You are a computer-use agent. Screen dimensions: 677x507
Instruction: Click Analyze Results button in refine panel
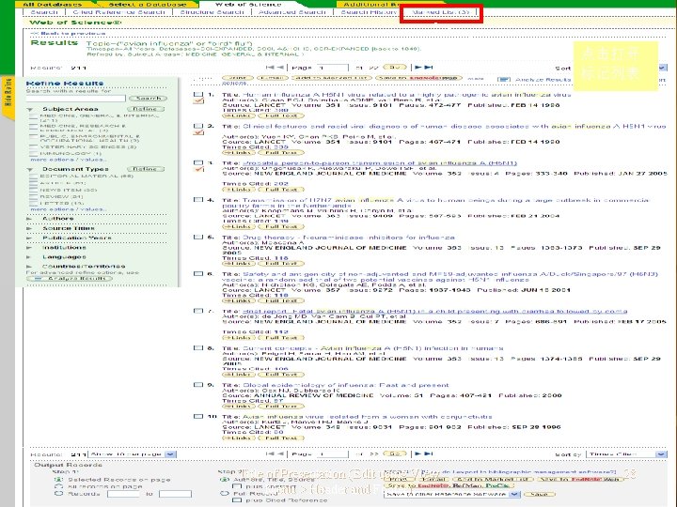69,279
